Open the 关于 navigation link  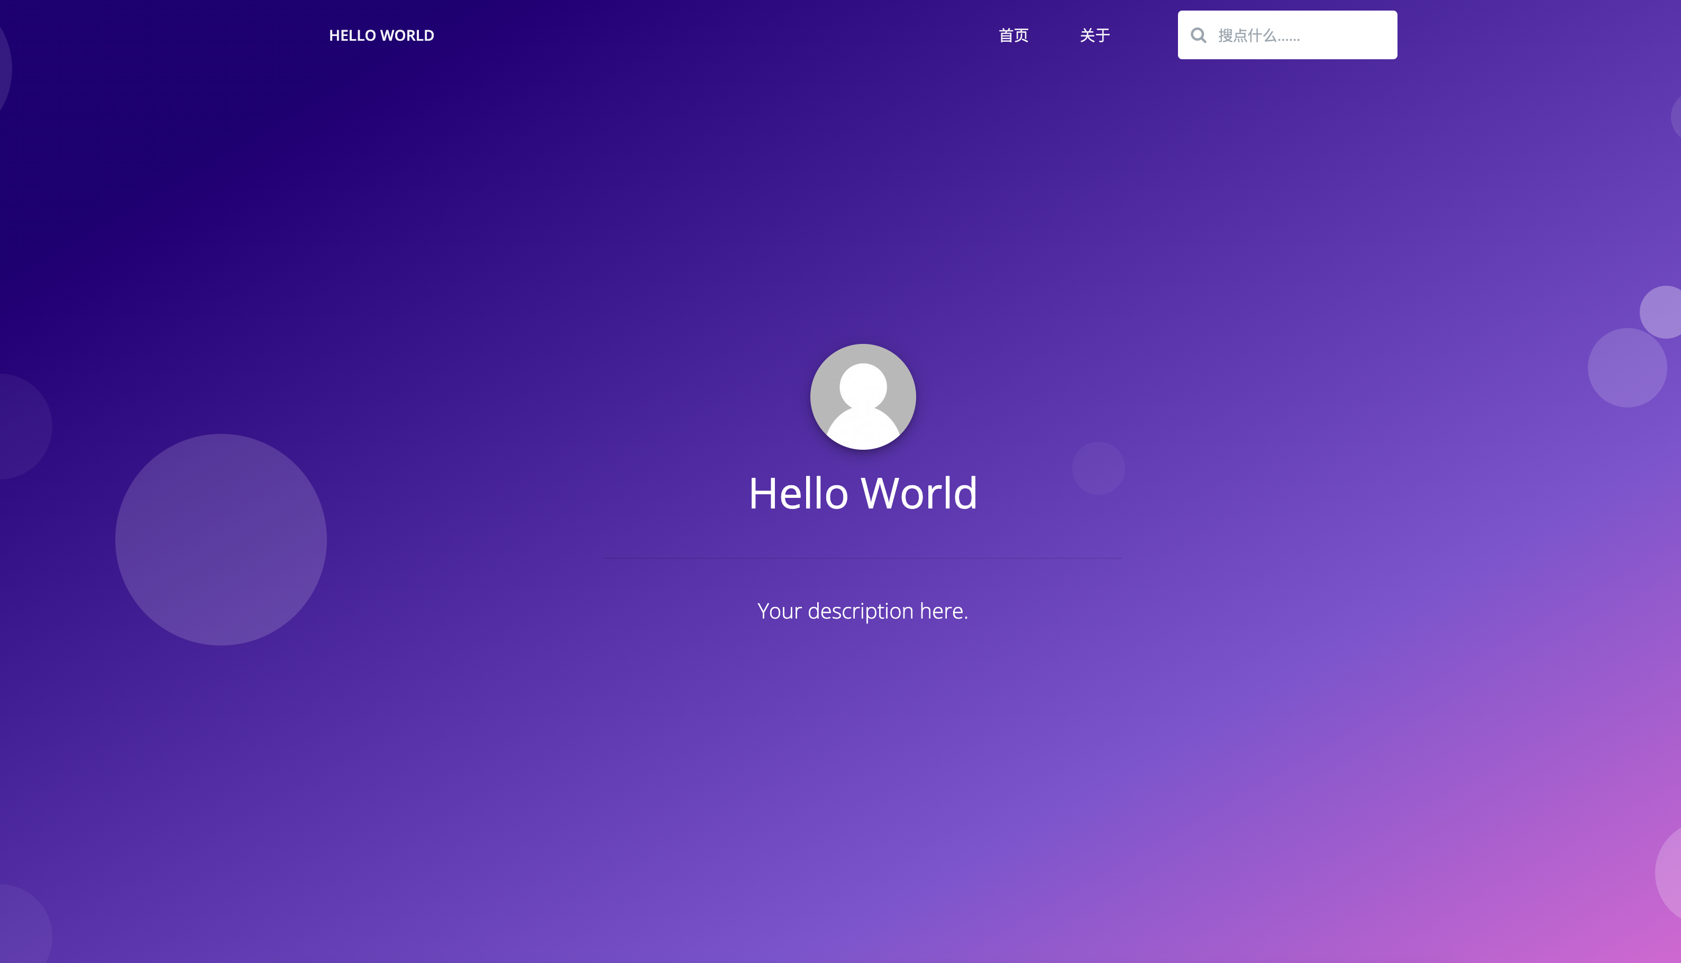[1095, 35]
